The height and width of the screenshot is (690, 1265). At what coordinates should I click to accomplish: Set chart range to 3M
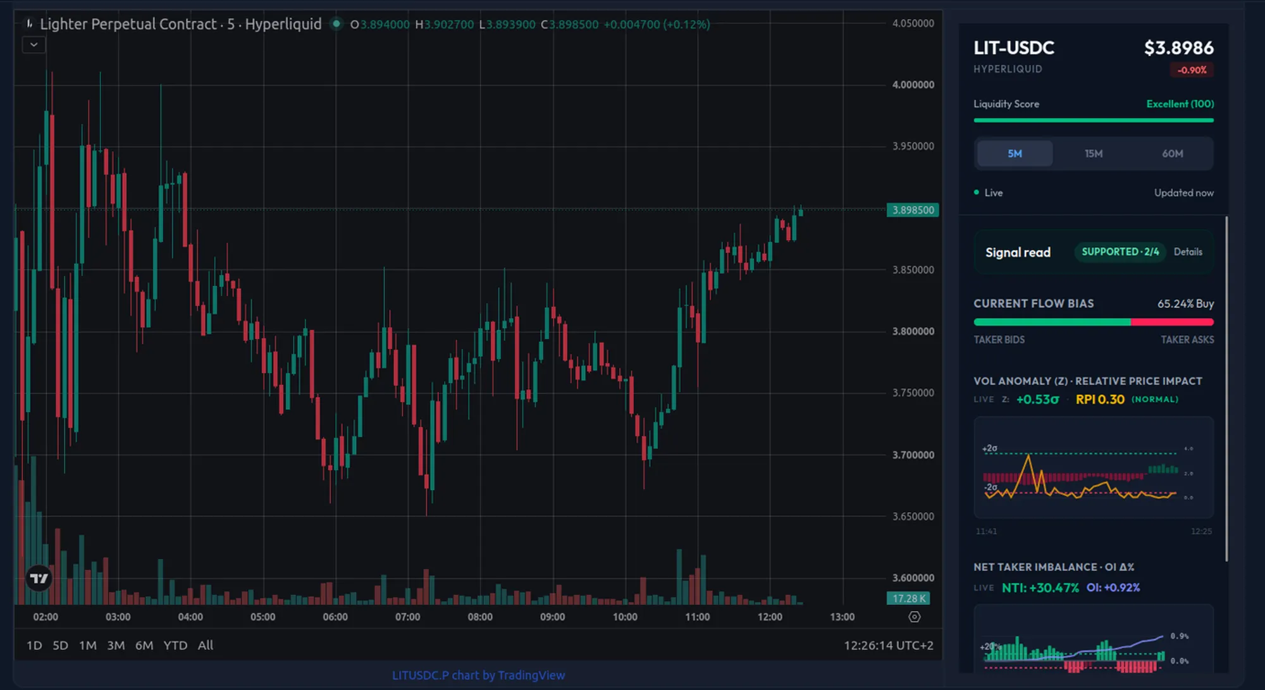(x=116, y=645)
